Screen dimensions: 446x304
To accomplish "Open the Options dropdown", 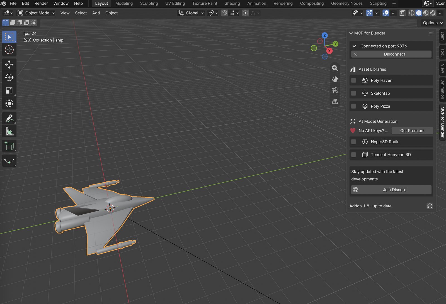I will 433,23.
